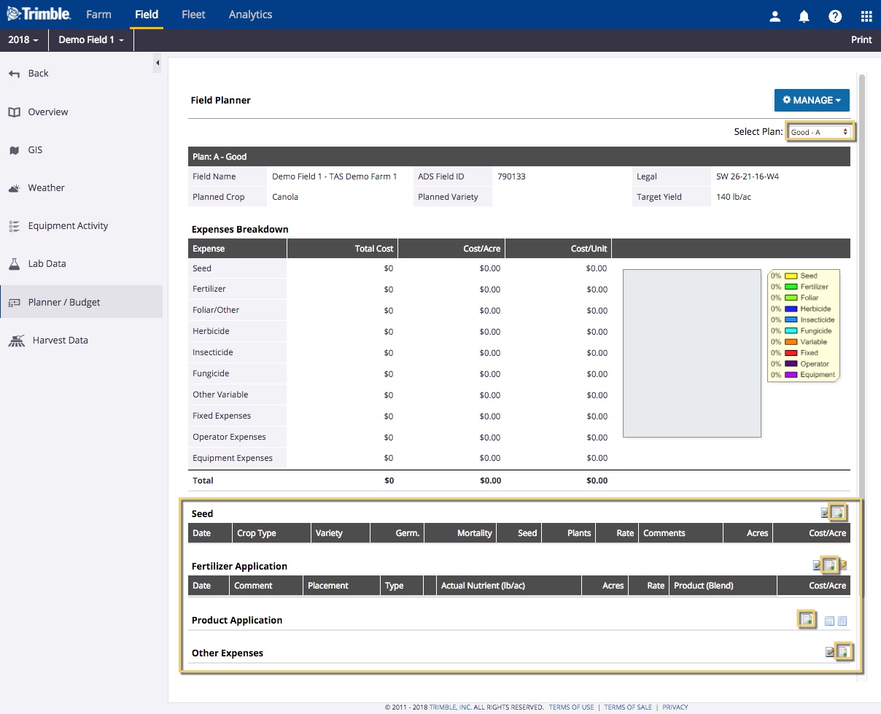Click the yellow Seed legend swatch
The image size is (881, 714).
click(791, 276)
